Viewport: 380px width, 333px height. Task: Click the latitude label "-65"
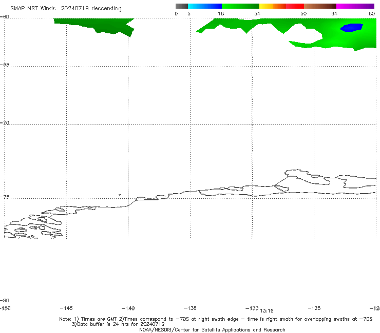(x=5, y=65)
